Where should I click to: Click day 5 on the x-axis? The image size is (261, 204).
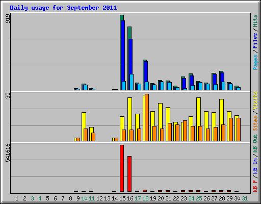coord(47,198)
